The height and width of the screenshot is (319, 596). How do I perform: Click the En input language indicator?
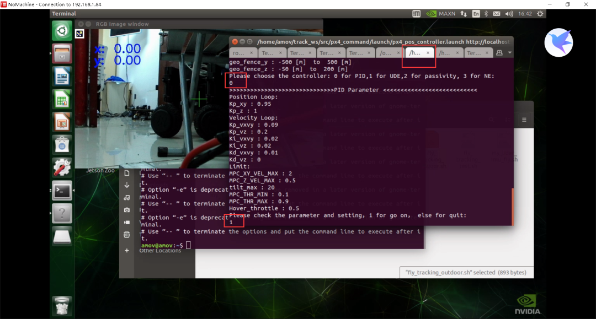pyautogui.click(x=476, y=14)
